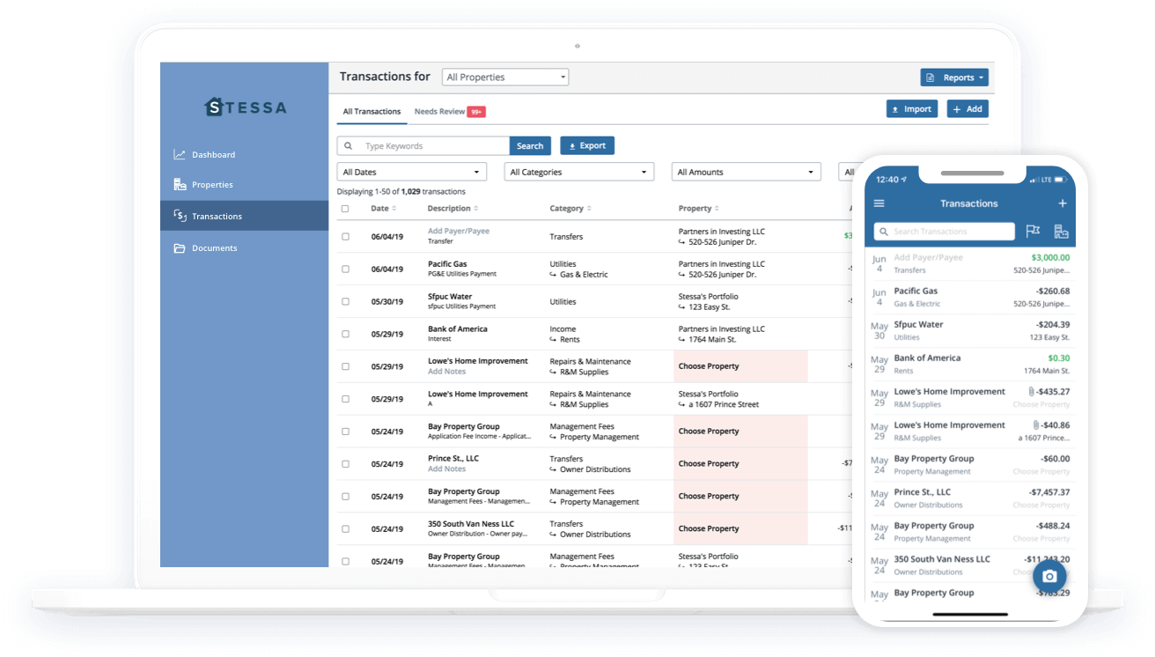This screenshot has width=1155, height=657.
Task: Click the Import button
Action: pyautogui.click(x=911, y=109)
